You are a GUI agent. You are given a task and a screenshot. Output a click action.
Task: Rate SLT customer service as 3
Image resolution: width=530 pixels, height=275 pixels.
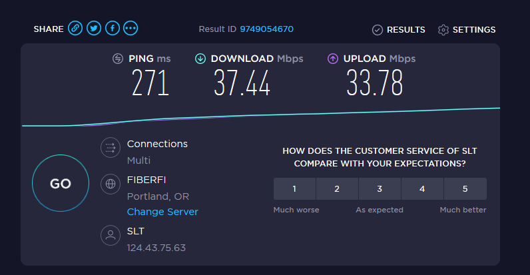[x=380, y=189]
